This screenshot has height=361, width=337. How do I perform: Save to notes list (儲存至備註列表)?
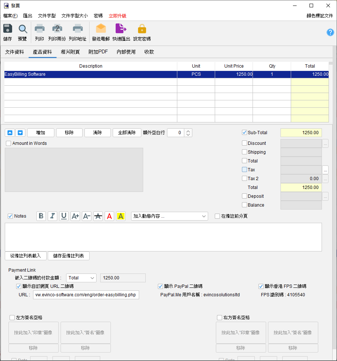point(69,256)
